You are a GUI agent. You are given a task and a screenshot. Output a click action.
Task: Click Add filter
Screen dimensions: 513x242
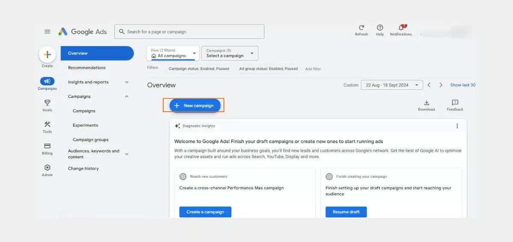point(313,69)
